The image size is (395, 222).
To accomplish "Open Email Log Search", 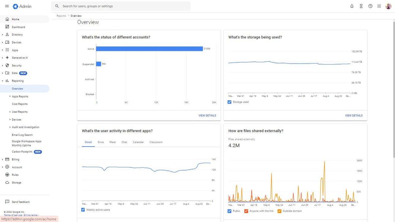I will [22, 135].
